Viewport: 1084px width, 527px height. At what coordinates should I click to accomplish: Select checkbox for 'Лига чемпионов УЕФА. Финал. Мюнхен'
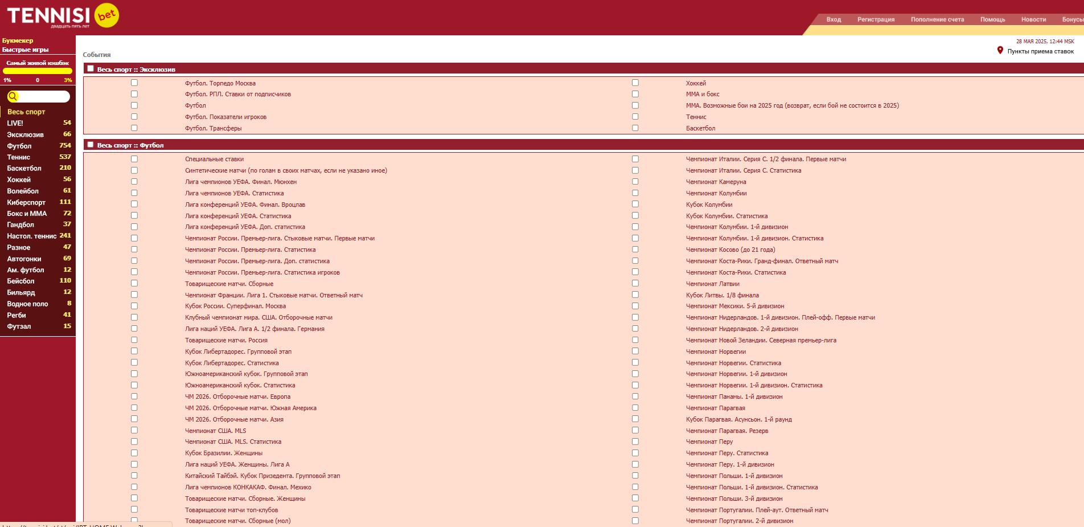pos(134,182)
